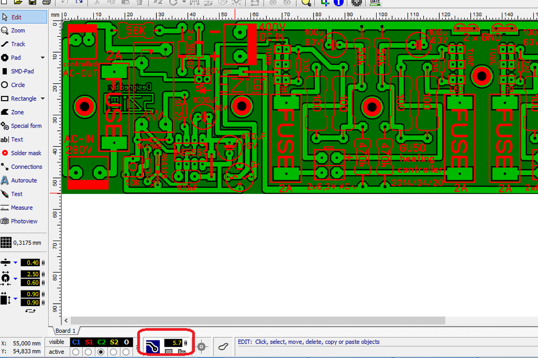
Task: Click the pad drill value 0.60
Action: click(30, 283)
